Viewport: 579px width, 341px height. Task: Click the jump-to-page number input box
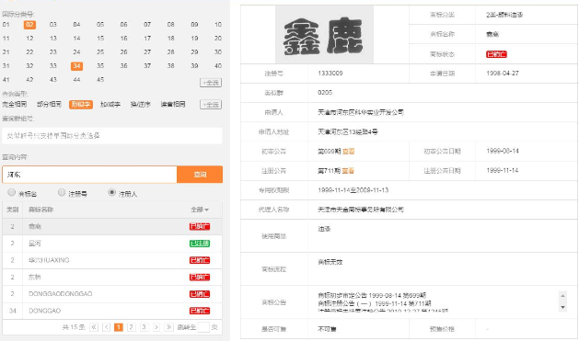click(203, 327)
